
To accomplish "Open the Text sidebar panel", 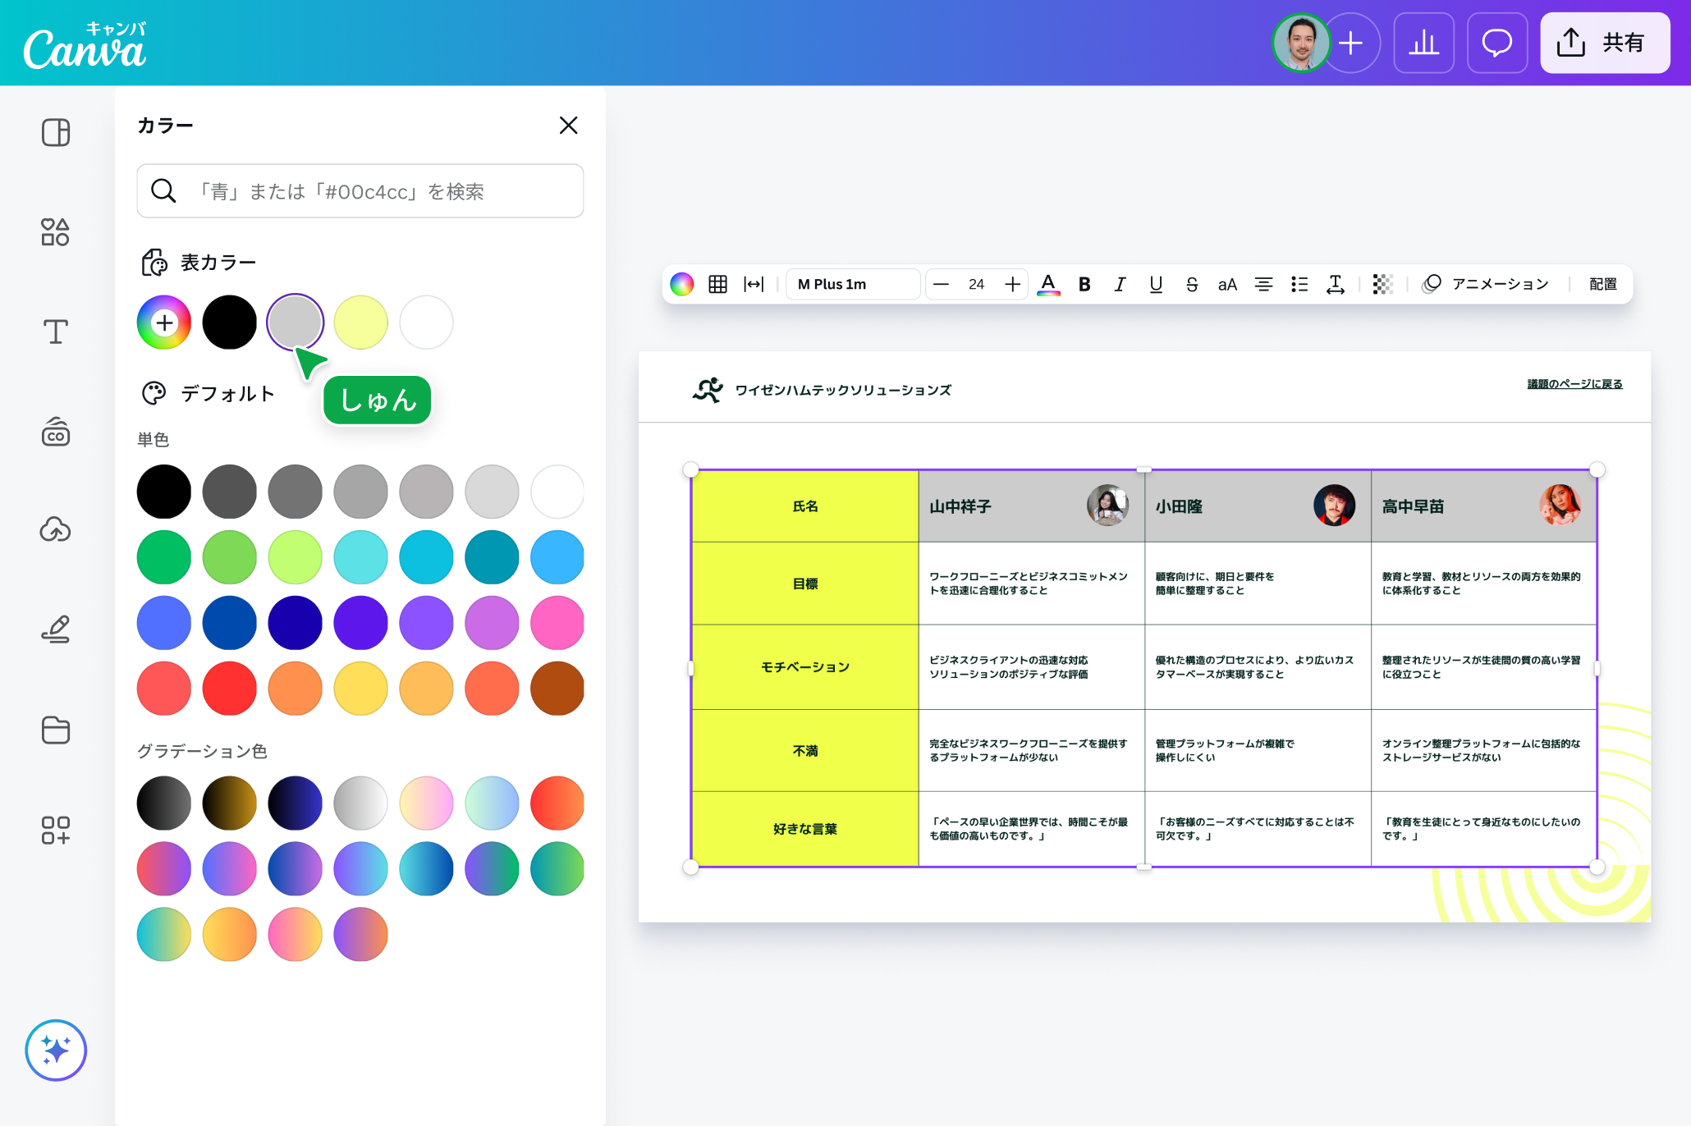I will pos(56,332).
